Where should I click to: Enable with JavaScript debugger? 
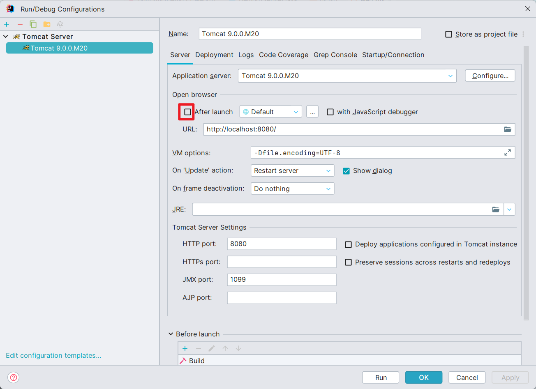tap(330, 112)
